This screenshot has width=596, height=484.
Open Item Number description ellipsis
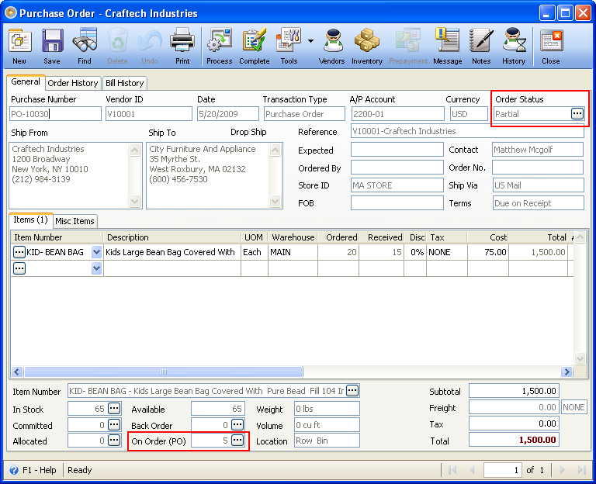(352, 391)
